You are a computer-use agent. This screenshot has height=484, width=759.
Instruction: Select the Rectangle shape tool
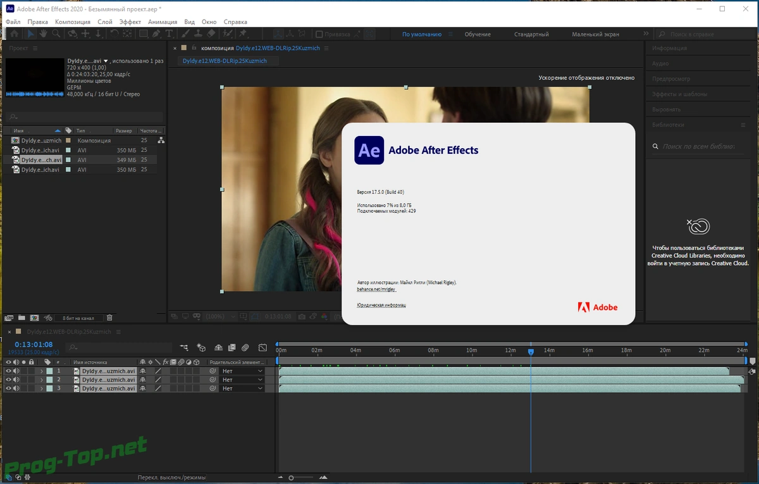click(x=144, y=34)
